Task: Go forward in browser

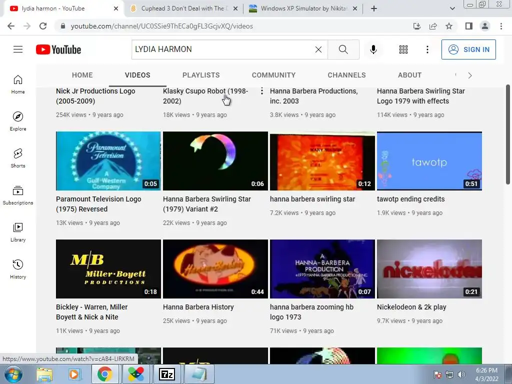Action: tap(27, 26)
